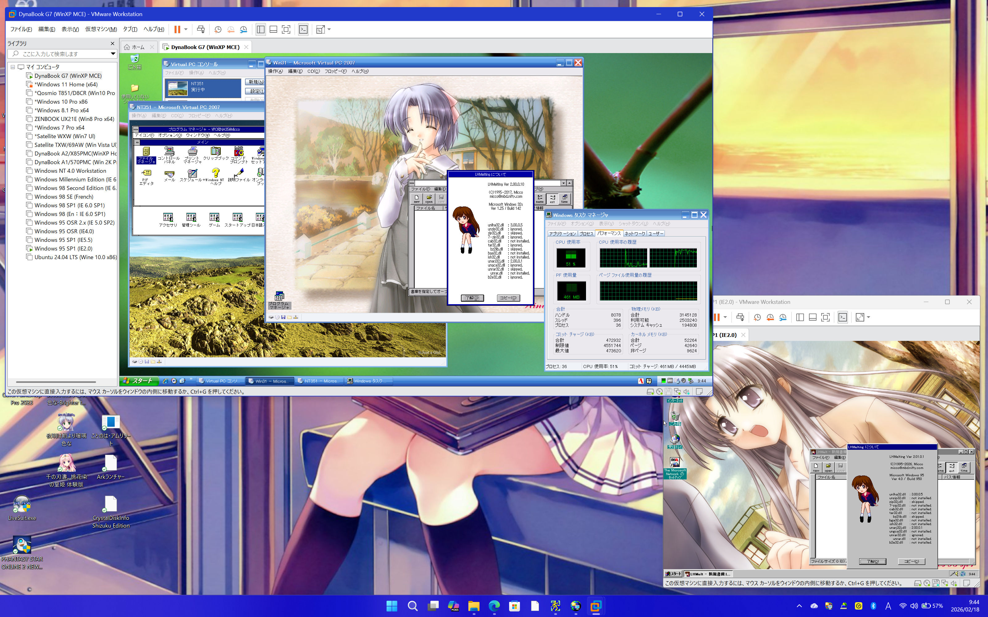The height and width of the screenshot is (617, 988).
Task: Collapse the マイ コンピュータ tree node
Action: pyautogui.click(x=13, y=67)
